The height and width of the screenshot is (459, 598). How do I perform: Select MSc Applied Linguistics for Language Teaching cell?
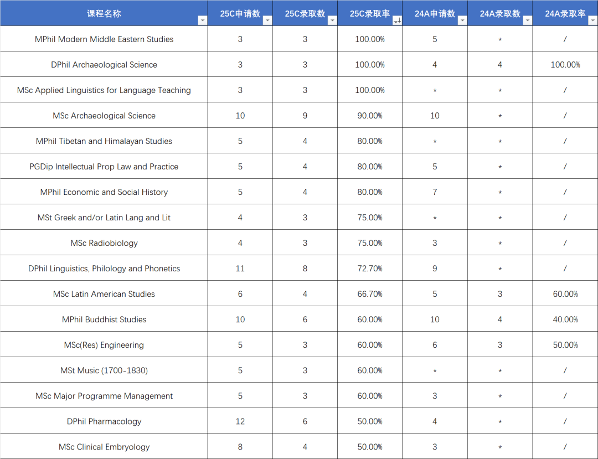click(104, 90)
